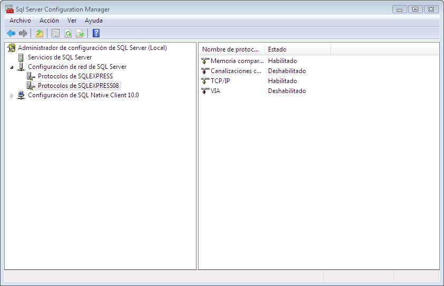Image resolution: width=444 pixels, height=286 pixels.
Task: Open the Ayuda menu
Action: pyautogui.click(x=94, y=21)
